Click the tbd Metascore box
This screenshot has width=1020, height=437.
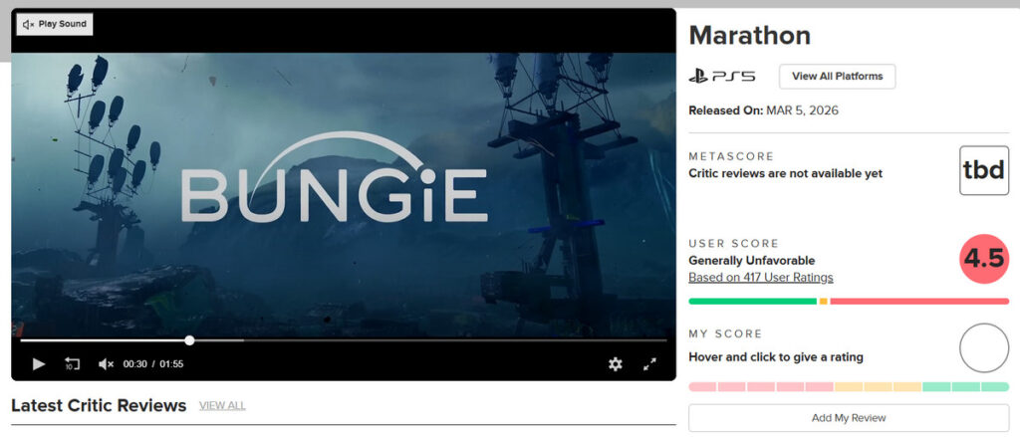pos(984,170)
